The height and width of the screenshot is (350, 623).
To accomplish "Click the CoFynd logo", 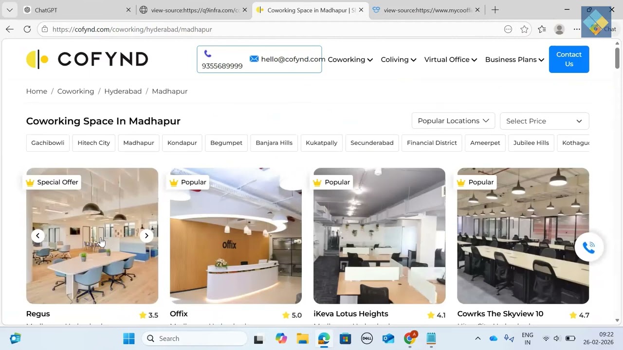I will pyautogui.click(x=87, y=59).
